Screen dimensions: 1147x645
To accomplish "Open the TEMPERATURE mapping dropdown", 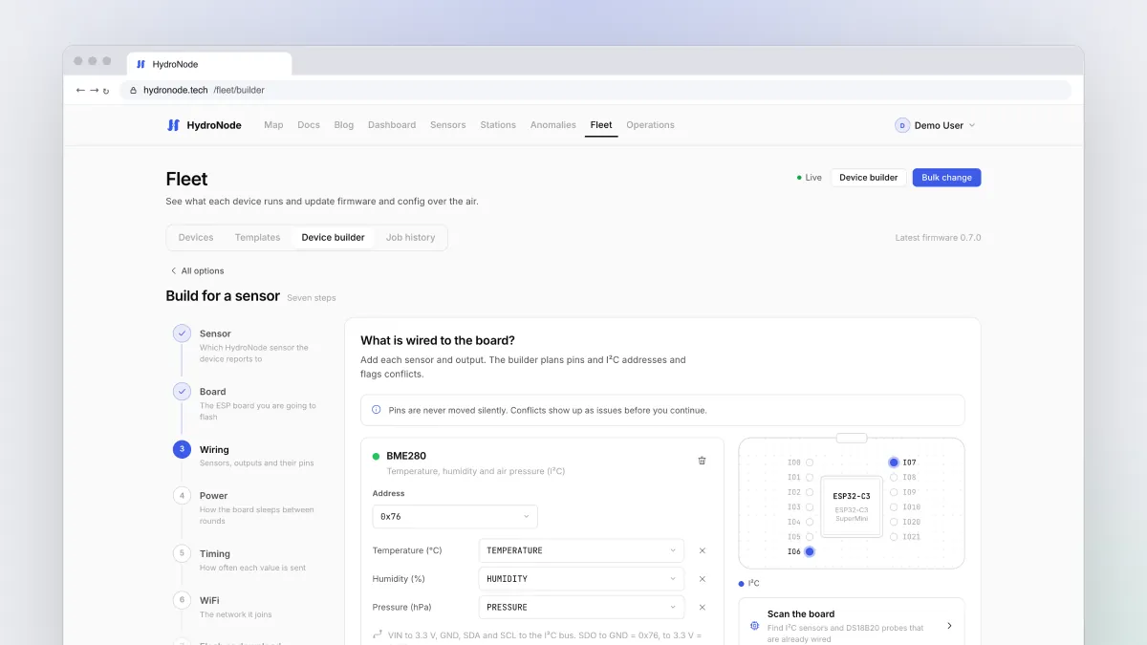I will [x=581, y=550].
